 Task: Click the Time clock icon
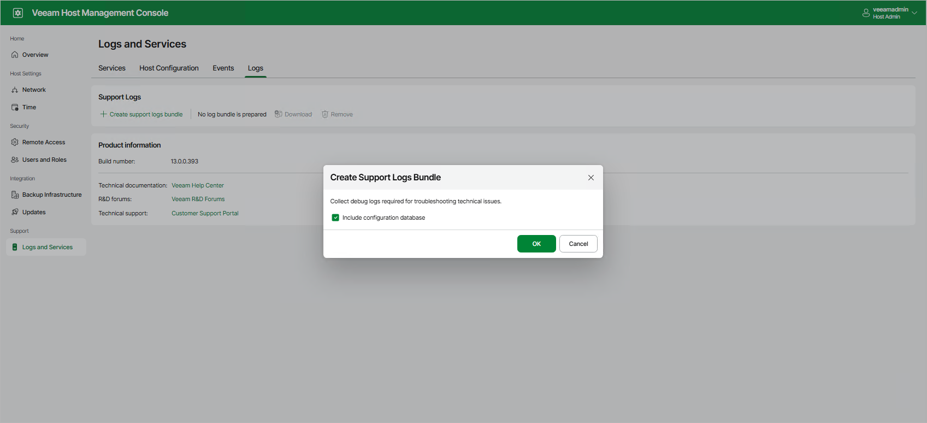coord(15,107)
